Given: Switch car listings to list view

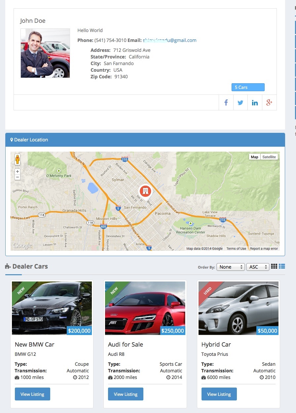Looking at the screenshot, I should [x=282, y=266].
